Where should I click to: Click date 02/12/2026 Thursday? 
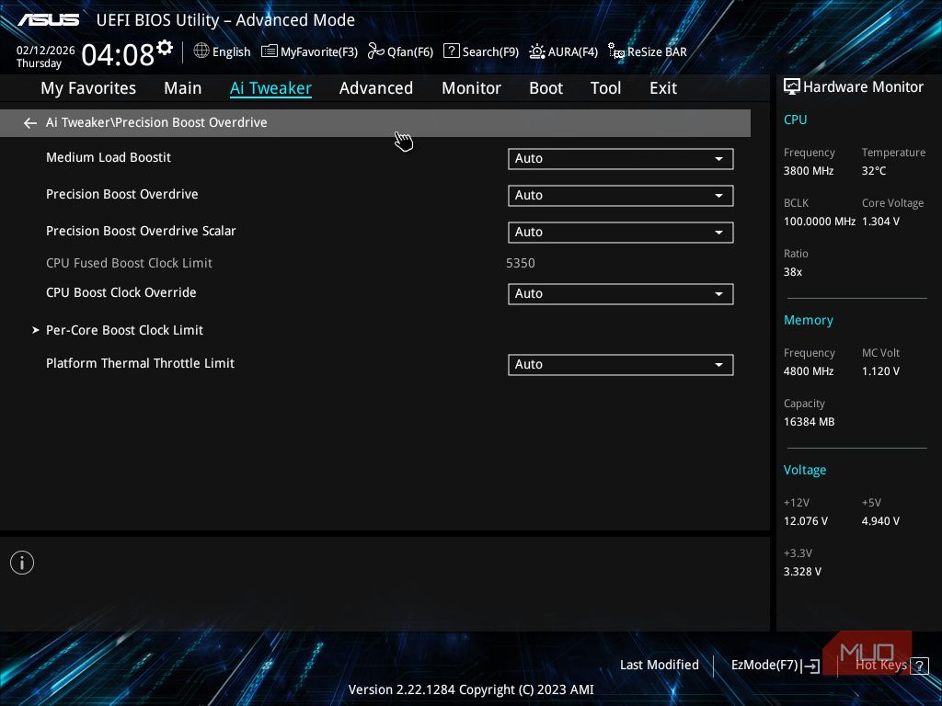point(45,57)
